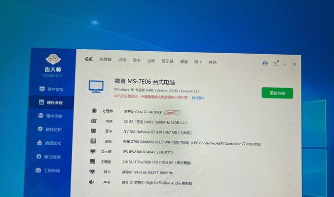Screen dimensions: 334x197
Task: Click the 微星 MS-7E06 台式电脑 title
Action: click(145, 81)
